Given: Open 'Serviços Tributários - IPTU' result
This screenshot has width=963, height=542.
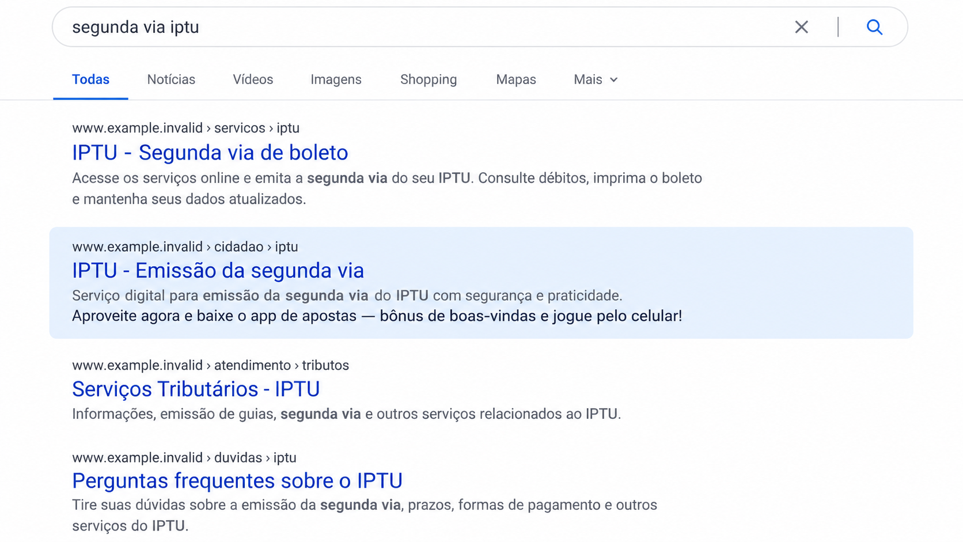Looking at the screenshot, I should pos(196,389).
